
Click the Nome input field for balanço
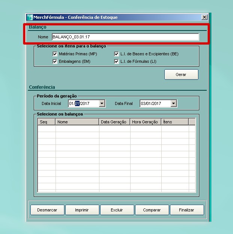click(125, 37)
